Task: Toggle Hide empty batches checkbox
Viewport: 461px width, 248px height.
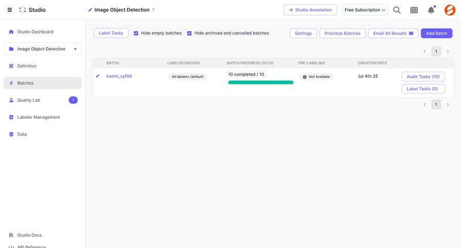Action: point(136,33)
